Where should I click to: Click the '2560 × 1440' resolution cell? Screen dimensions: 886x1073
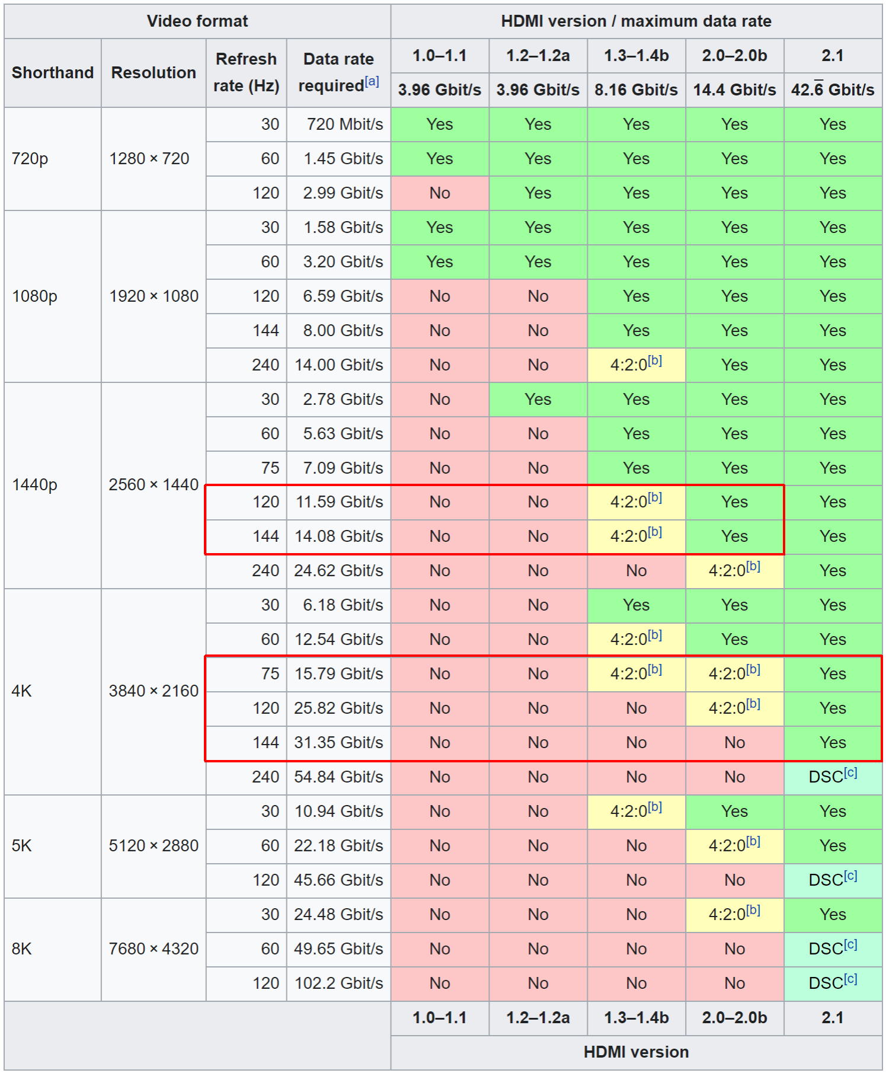pos(153,485)
